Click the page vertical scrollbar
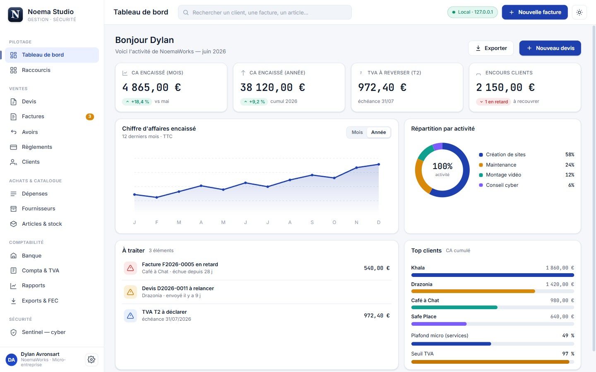This screenshot has height=372, width=596. (594, 188)
